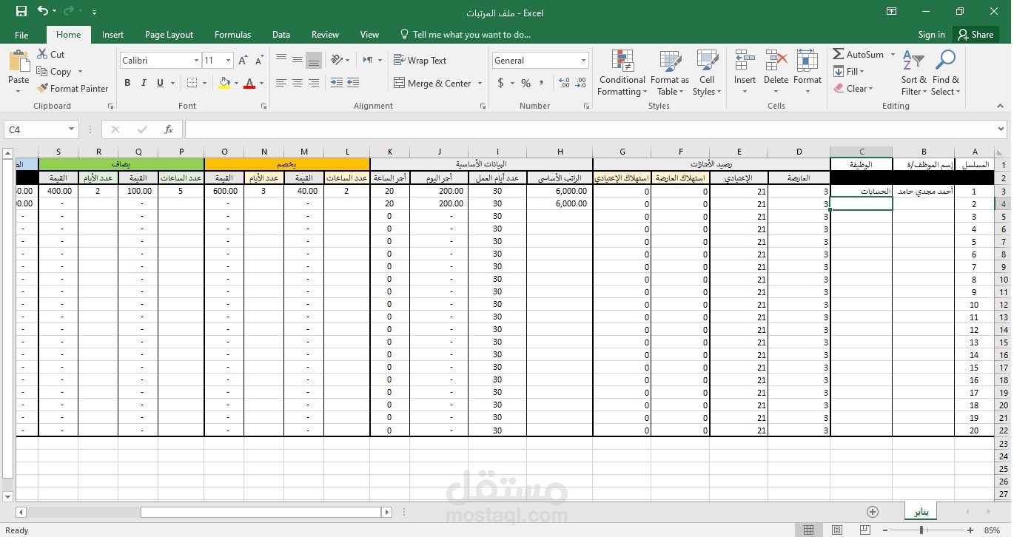The height and width of the screenshot is (537, 1014).
Task: Undo the last action
Action: (43, 11)
